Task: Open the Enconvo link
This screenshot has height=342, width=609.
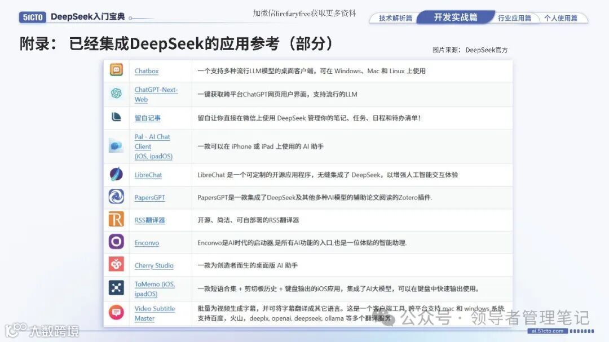Action: (x=147, y=243)
